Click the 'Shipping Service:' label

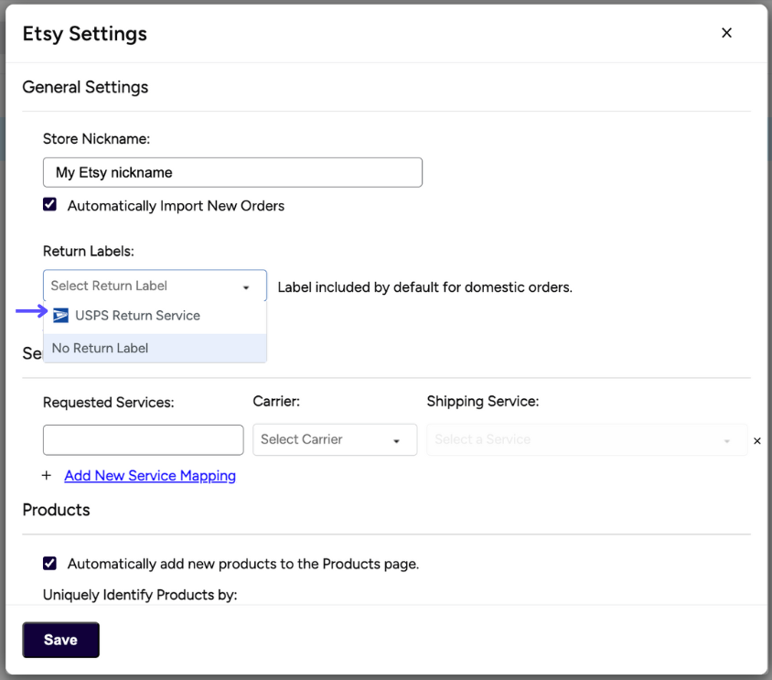pos(483,402)
